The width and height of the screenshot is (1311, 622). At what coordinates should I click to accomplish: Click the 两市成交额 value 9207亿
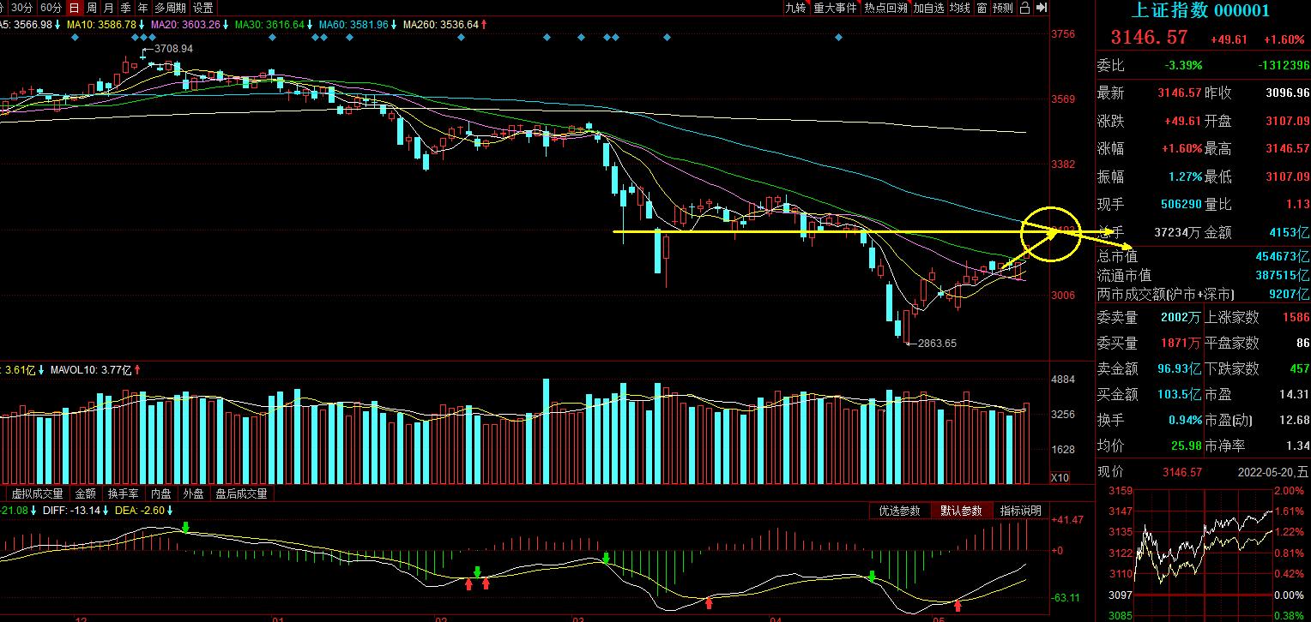(1290, 294)
